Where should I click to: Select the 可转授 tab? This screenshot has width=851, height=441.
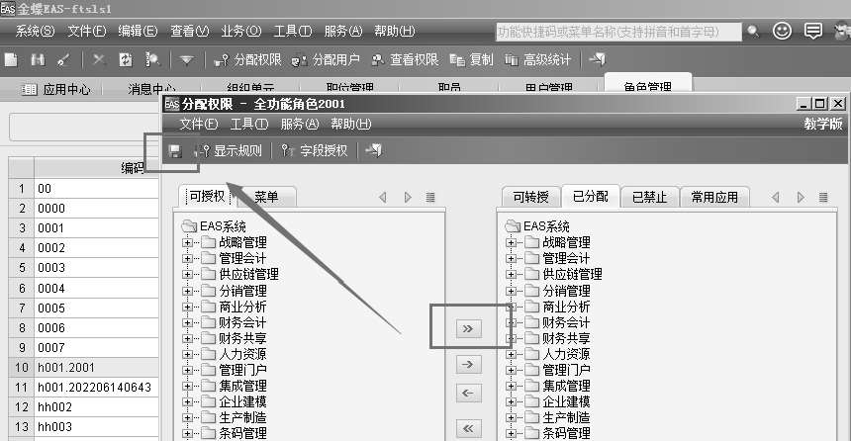[x=530, y=197]
